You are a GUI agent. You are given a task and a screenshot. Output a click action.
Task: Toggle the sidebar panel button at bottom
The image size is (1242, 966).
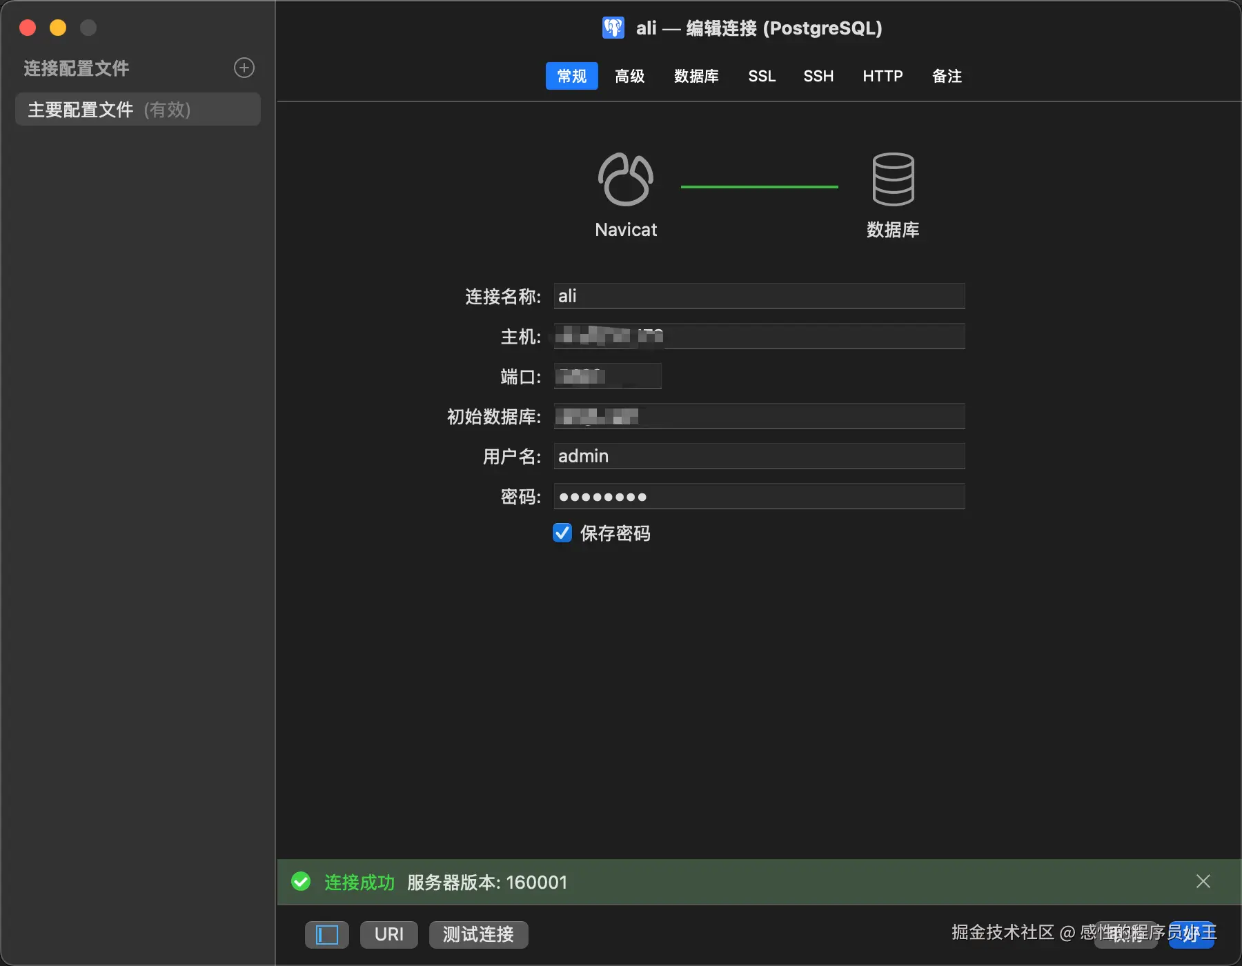pyautogui.click(x=327, y=935)
